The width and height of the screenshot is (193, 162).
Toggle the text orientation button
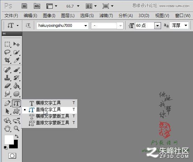pos(28,25)
